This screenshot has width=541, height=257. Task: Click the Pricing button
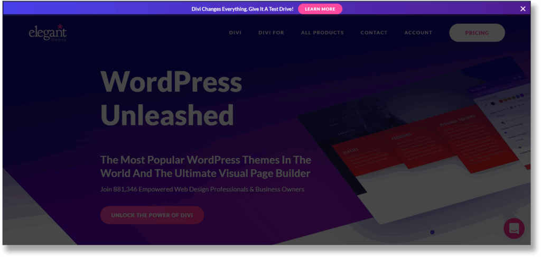477,33
